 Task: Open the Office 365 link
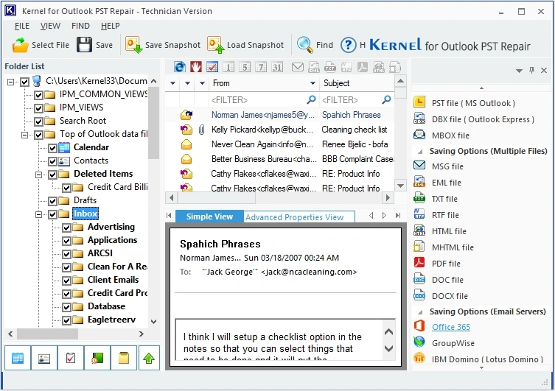coord(451,327)
